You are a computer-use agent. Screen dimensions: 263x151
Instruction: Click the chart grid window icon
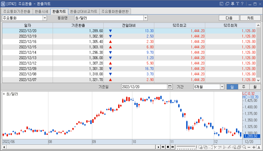click(200, 147)
